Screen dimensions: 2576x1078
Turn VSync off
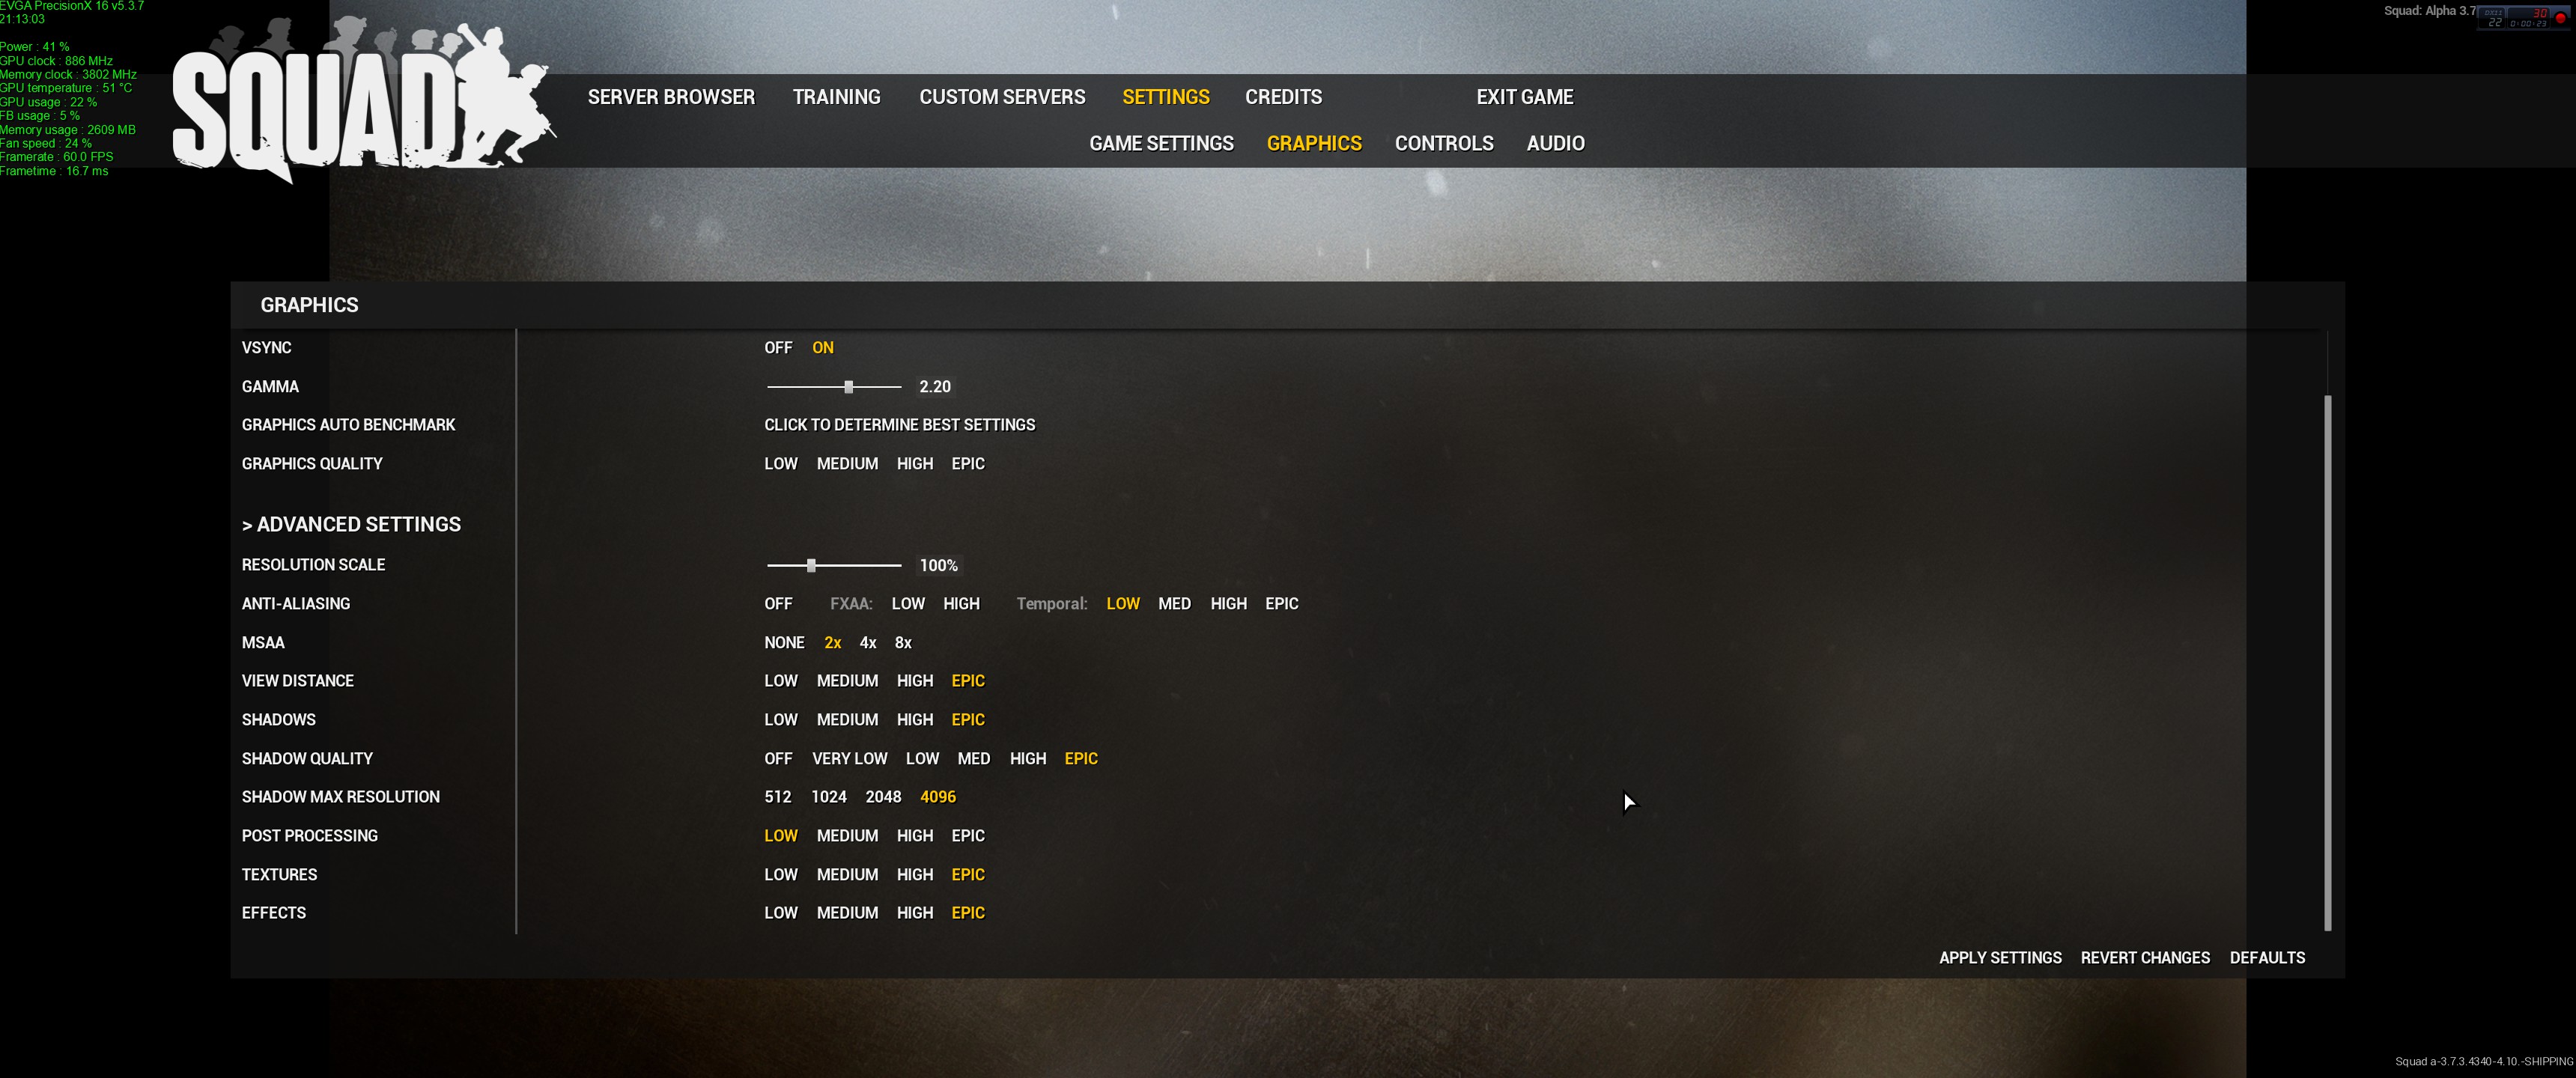[777, 347]
